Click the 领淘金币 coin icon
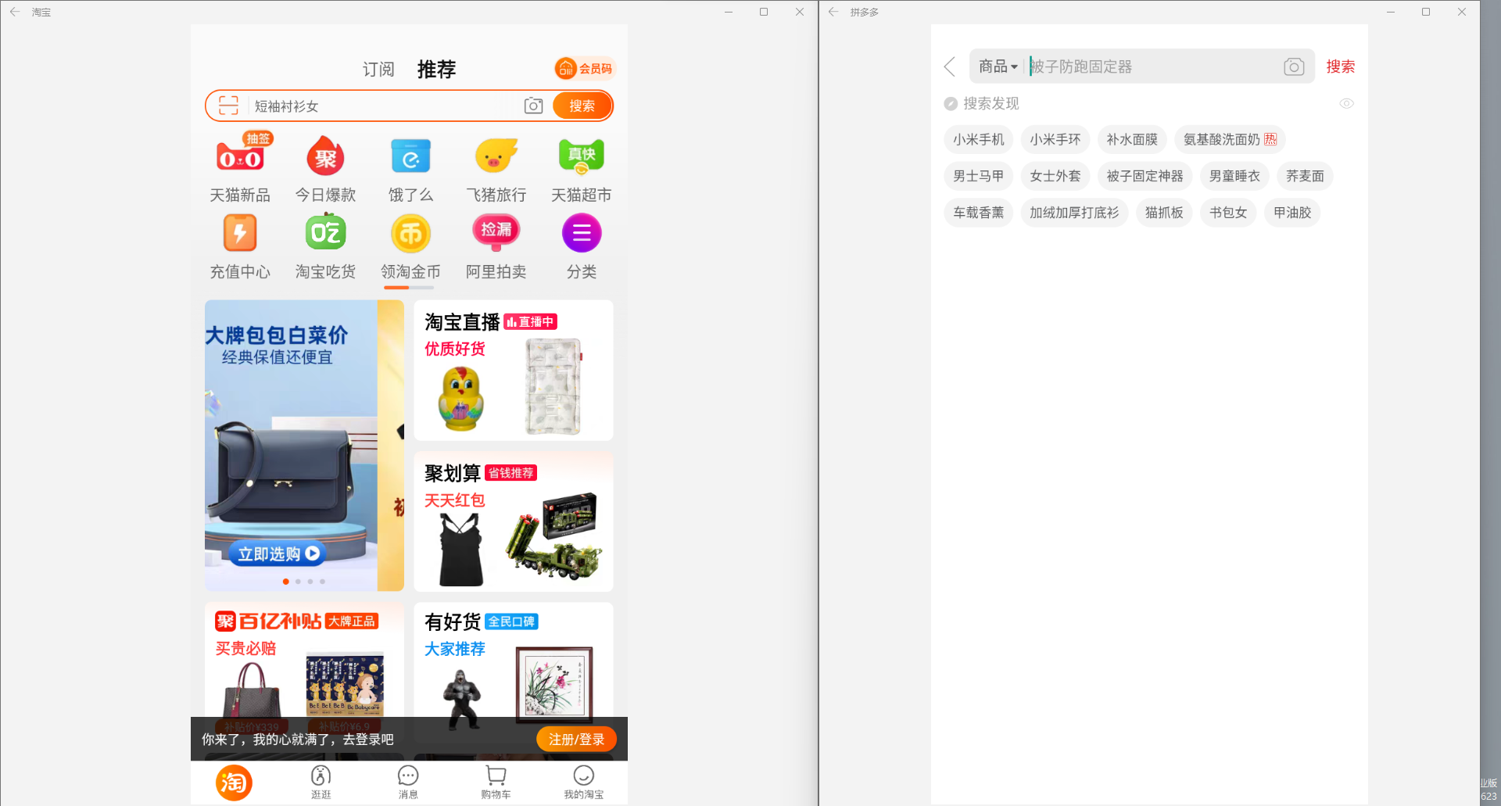 pos(410,235)
